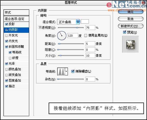Select the 投影 style row
The image size is (147, 120).
point(16,24)
